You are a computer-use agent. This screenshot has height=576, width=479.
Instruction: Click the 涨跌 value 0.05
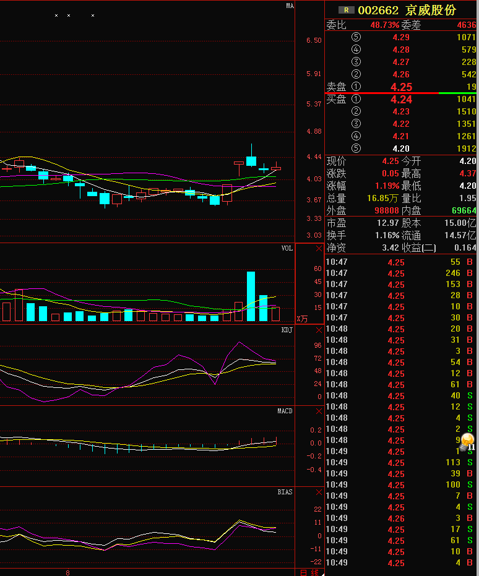(x=391, y=173)
